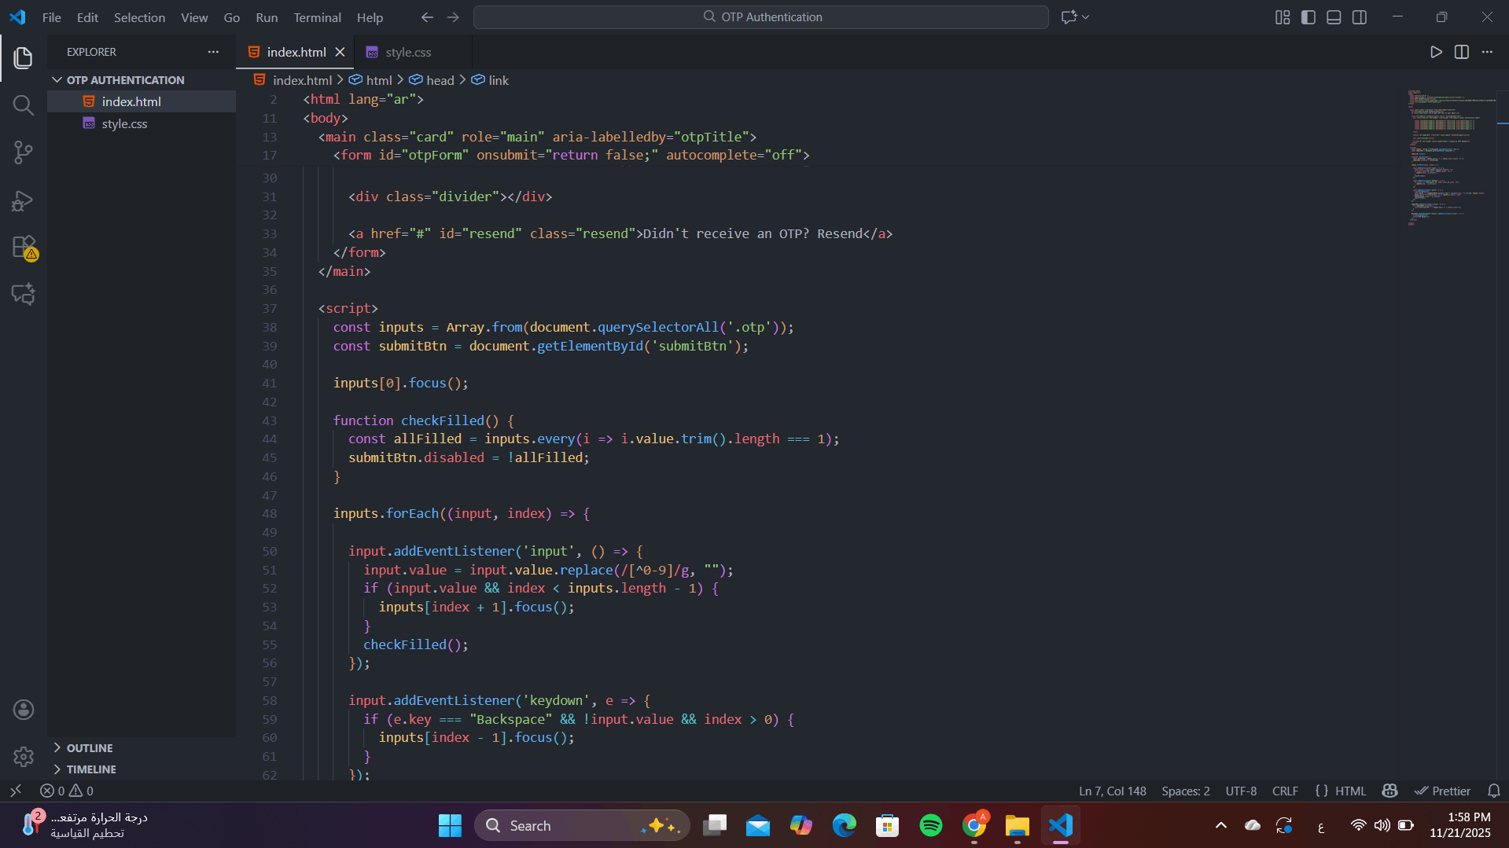Toggle the Secondary Side Bar visibility
Viewport: 1509px width, 848px height.
click(x=1360, y=17)
